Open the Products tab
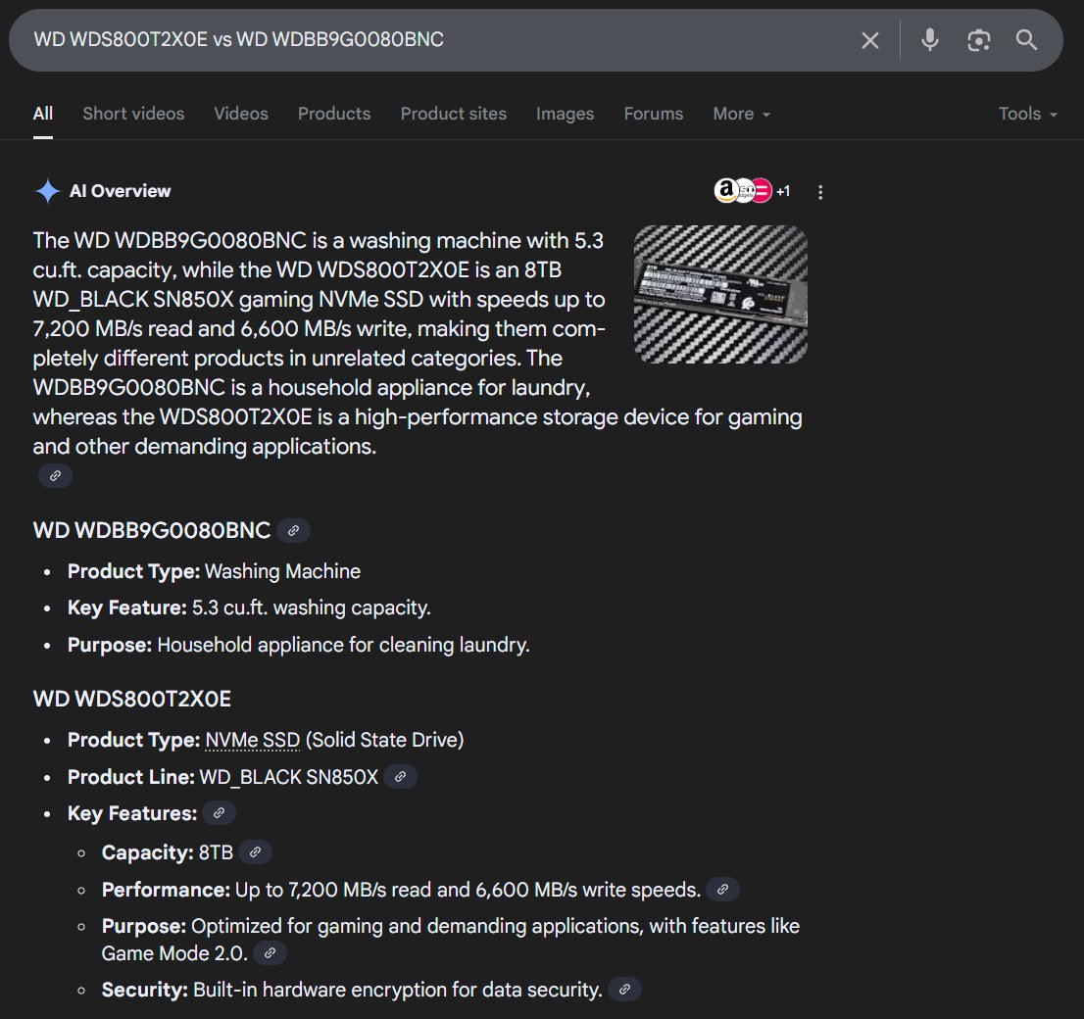The image size is (1084, 1019). [x=334, y=114]
